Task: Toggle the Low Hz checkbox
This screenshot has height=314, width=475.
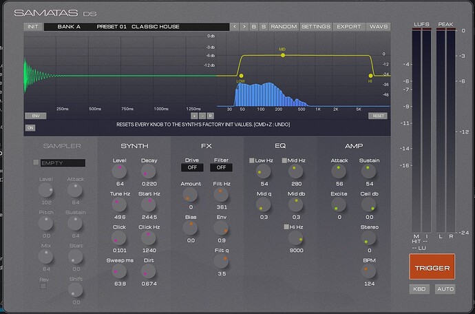Action: point(251,160)
